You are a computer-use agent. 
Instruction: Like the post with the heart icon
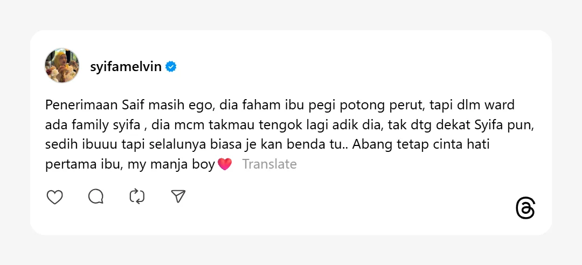coord(55,197)
